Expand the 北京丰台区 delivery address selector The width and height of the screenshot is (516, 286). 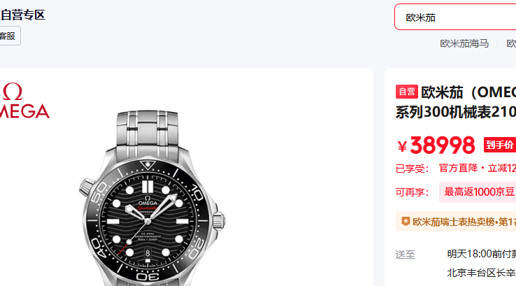pyautogui.click(x=481, y=272)
